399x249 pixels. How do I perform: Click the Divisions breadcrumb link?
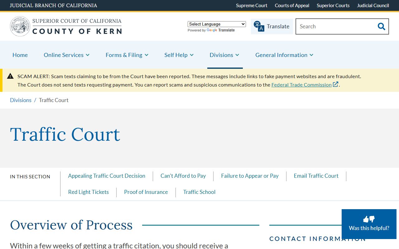[x=21, y=100]
